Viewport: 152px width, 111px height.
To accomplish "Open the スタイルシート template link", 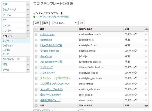I will click(48, 73).
